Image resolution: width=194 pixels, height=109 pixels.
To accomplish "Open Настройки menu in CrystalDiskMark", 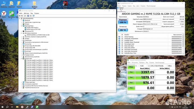I will 135,62.
